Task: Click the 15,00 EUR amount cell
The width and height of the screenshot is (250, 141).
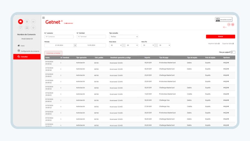Action: (x=148, y=94)
